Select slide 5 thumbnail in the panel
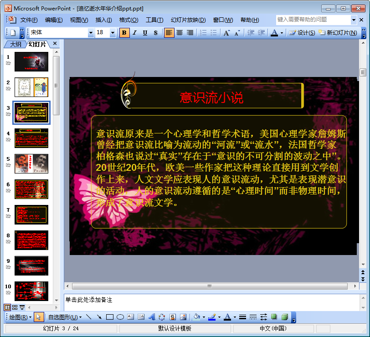Screen dimensions: 370x337 (x=31, y=163)
